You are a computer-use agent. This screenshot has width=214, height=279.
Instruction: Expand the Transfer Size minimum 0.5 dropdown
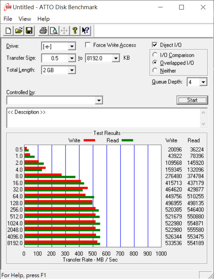[72, 58]
